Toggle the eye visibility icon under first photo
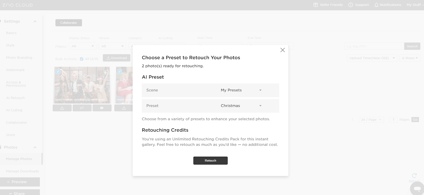The height and width of the screenshot is (195, 424). tap(102, 108)
